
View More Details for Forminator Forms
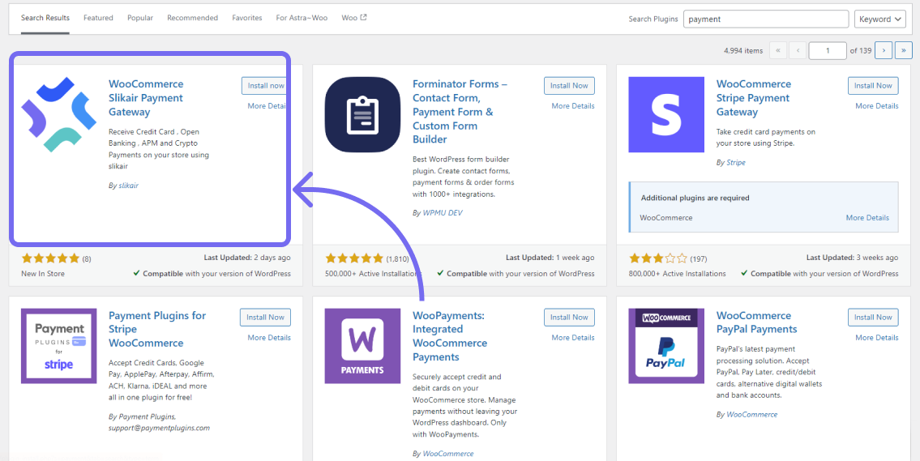coord(572,106)
